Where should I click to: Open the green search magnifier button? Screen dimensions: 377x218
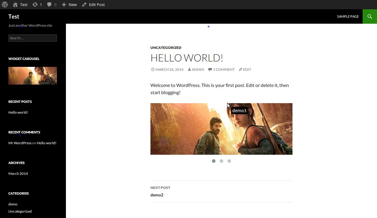pos(370,16)
